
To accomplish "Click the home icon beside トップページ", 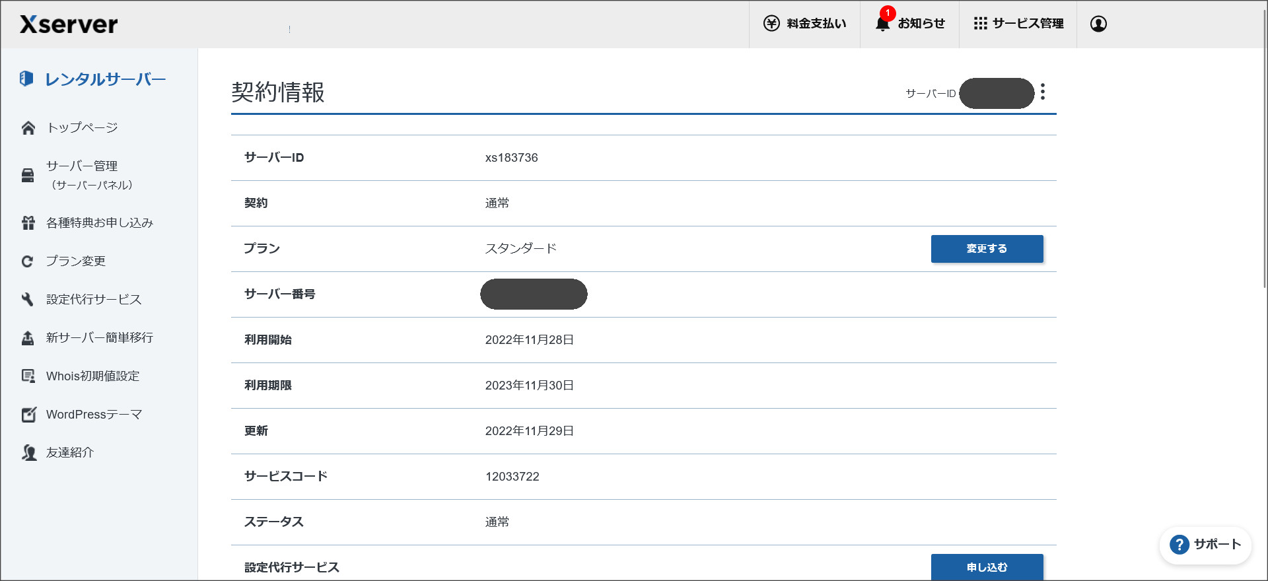I will pyautogui.click(x=28, y=128).
